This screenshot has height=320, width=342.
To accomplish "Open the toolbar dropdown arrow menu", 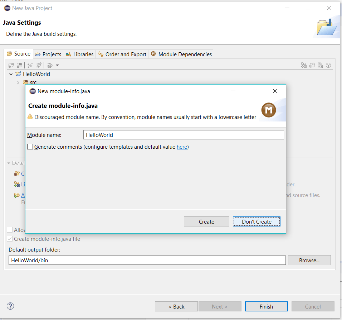I will point(57,65).
